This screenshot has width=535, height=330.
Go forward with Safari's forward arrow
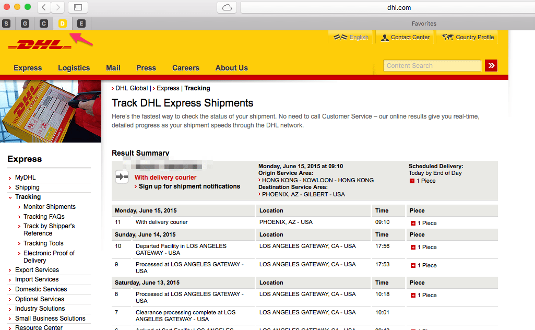pos(57,7)
